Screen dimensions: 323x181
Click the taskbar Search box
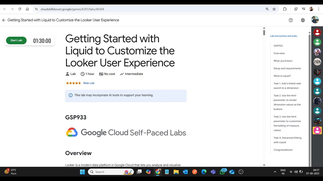[111, 172]
